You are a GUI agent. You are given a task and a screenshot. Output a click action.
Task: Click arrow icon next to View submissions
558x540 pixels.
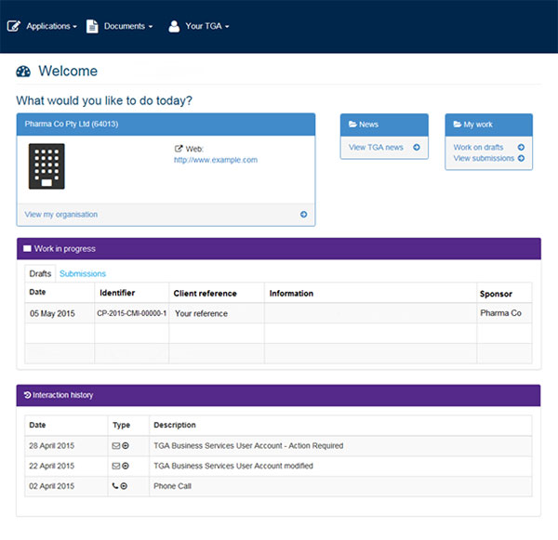click(521, 159)
